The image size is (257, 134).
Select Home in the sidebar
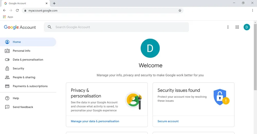[x=28, y=42]
